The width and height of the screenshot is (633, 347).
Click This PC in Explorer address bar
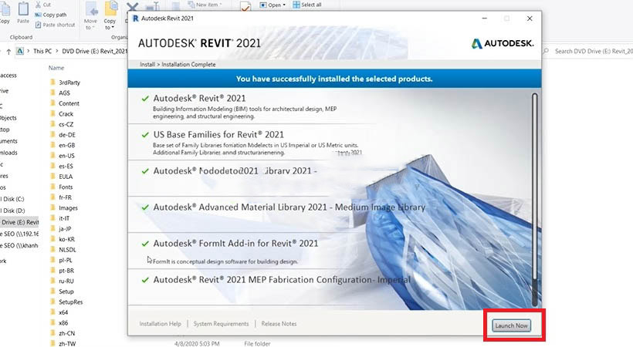42,51
